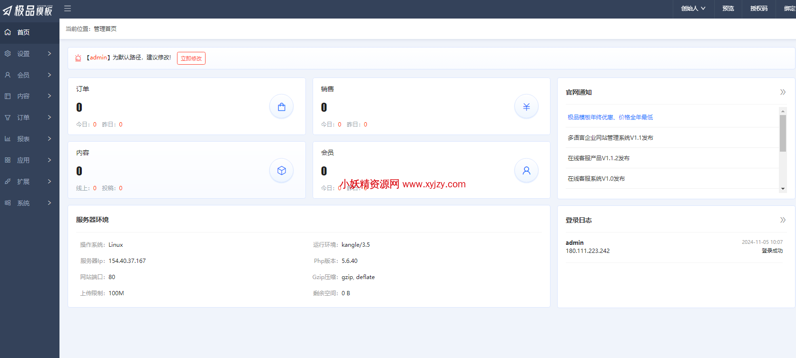Click the shopping bag icon in 订单 card
This screenshot has width=796, height=358.
(282, 107)
